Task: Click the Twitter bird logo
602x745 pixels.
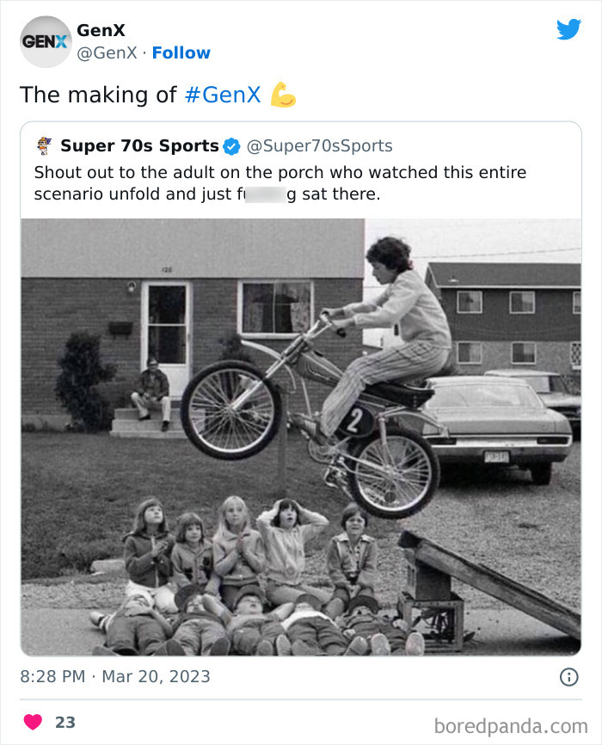Action: (x=568, y=29)
